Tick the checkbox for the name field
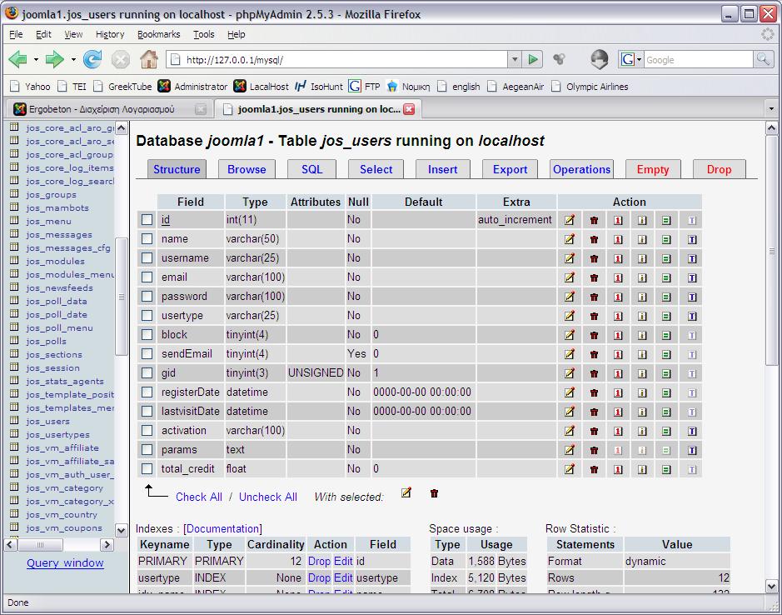 point(147,238)
